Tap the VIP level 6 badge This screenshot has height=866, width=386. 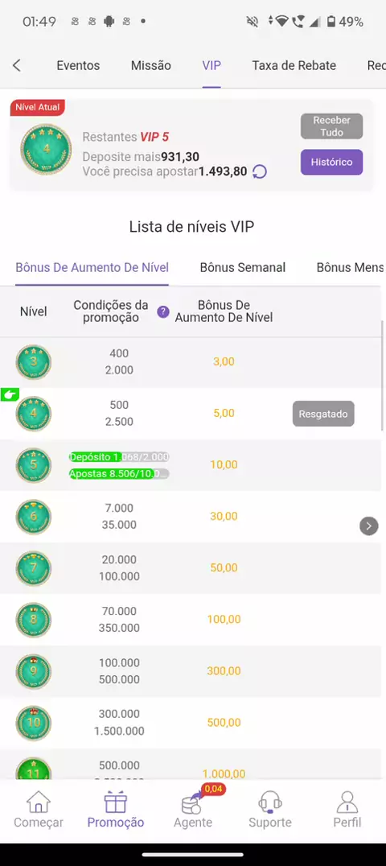[33, 517]
